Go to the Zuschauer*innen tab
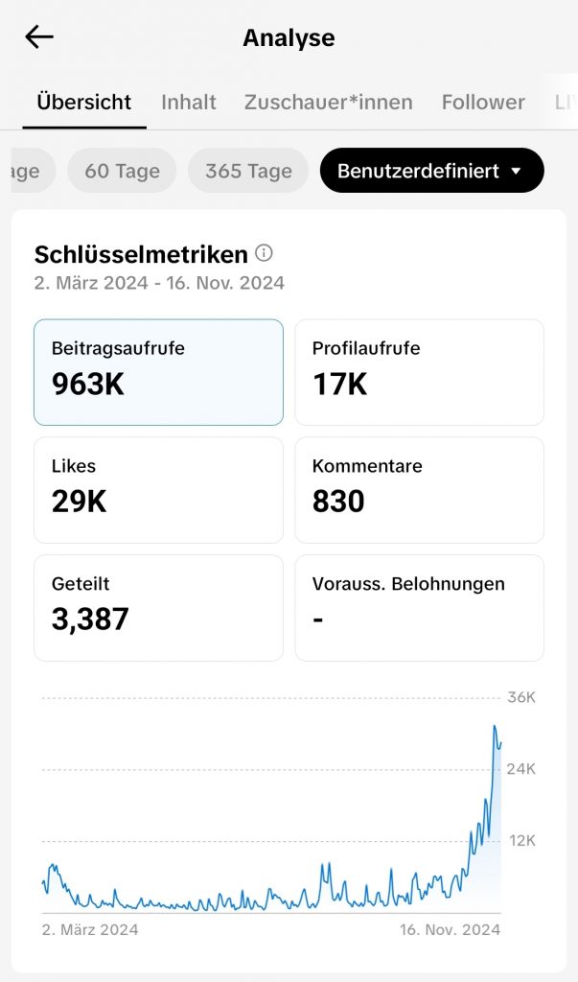 [x=328, y=102]
